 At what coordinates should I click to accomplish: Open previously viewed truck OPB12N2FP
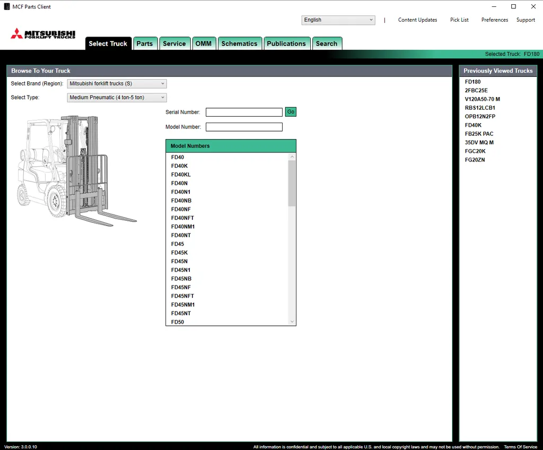pyautogui.click(x=480, y=117)
